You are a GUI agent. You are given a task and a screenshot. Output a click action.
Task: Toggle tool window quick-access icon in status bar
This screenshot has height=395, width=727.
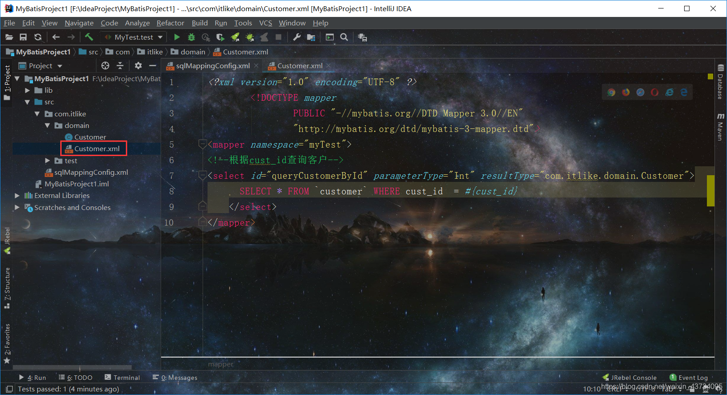9,389
